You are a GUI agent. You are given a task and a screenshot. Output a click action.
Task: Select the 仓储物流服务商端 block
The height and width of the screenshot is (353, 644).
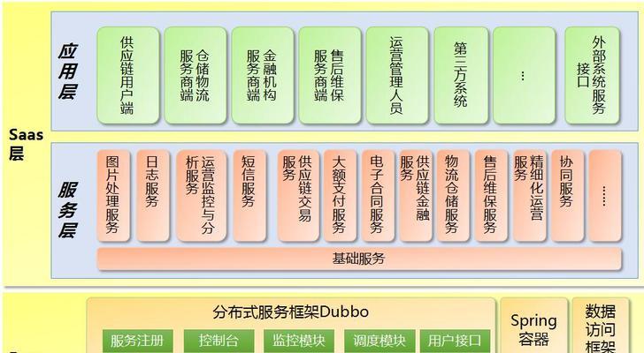pyautogui.click(x=195, y=75)
